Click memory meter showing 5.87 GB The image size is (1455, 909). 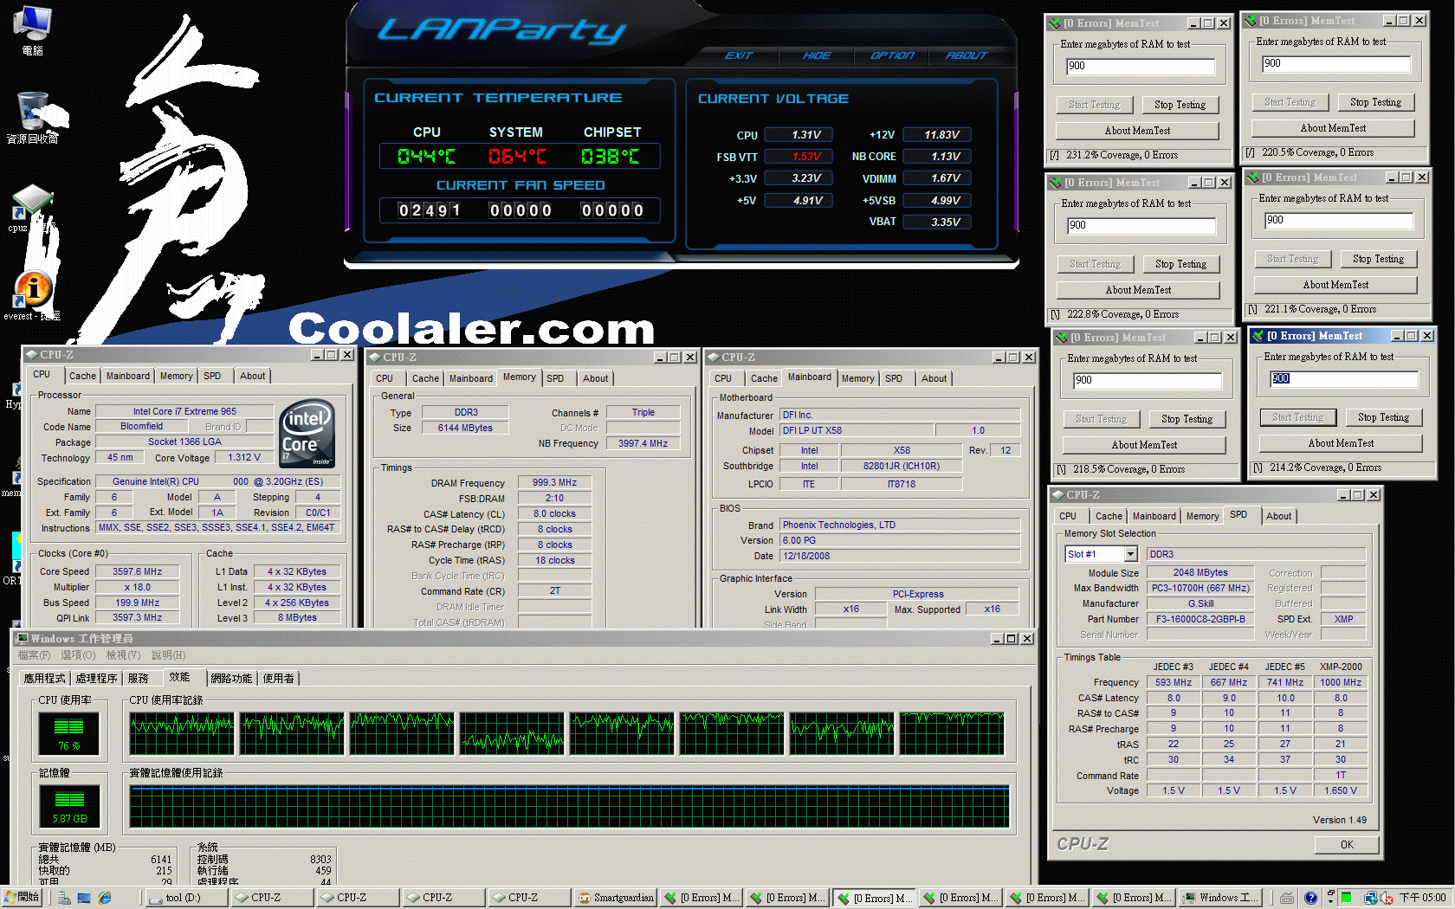(69, 806)
